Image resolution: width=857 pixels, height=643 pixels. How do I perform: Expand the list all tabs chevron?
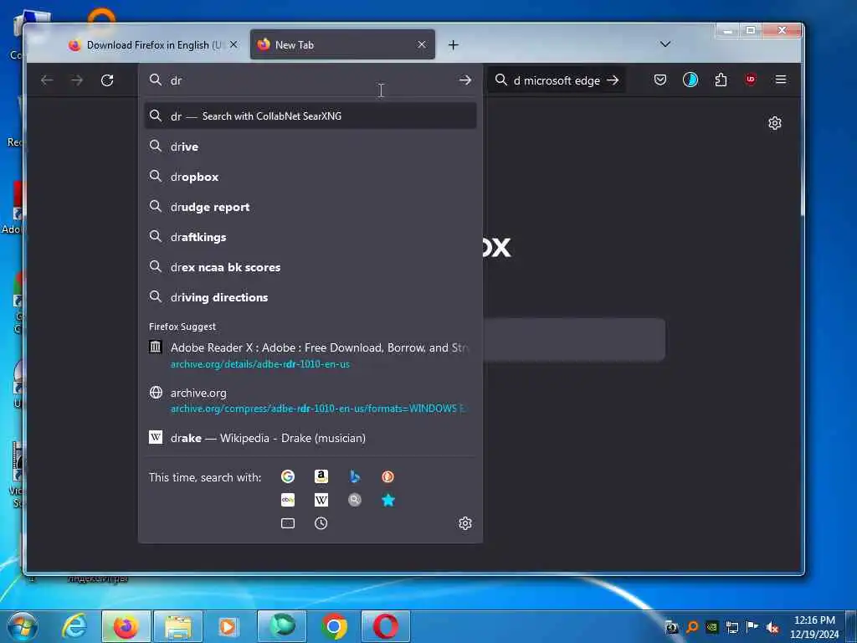pyautogui.click(x=665, y=44)
